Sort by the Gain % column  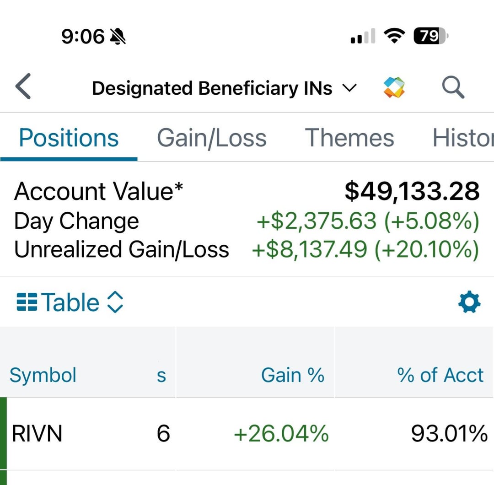pyautogui.click(x=292, y=375)
